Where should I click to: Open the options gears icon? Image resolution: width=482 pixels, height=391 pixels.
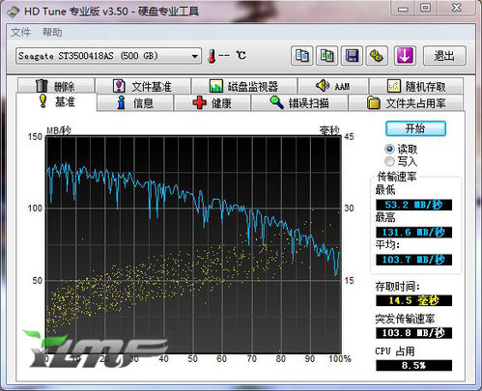377,56
